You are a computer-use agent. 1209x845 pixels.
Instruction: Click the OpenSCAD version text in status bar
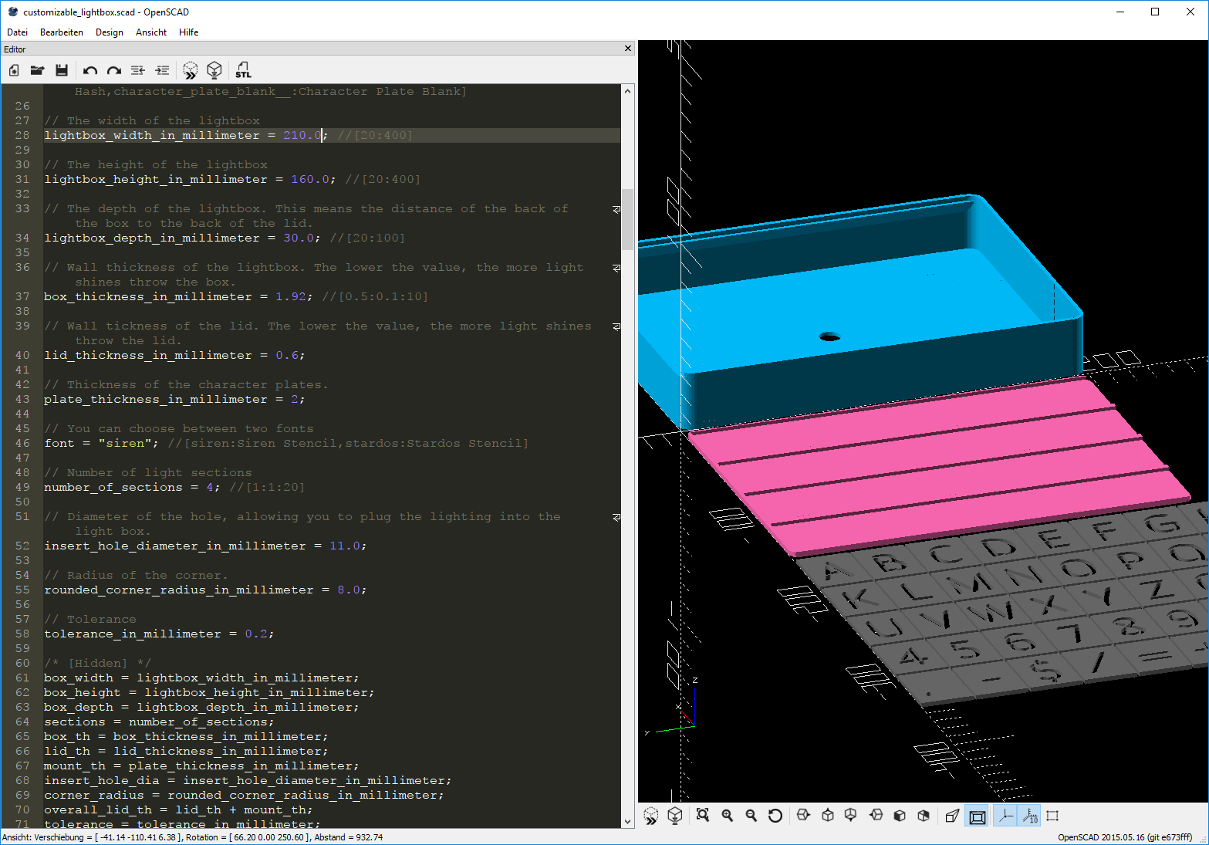pos(1124,837)
